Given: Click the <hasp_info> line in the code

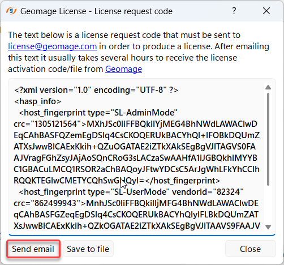Looking at the screenshot, I should pyautogui.click(x=37, y=101).
